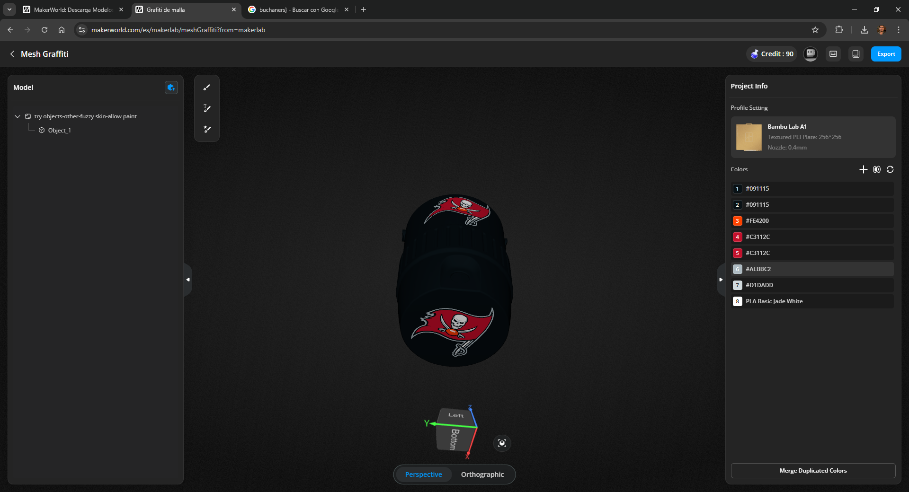Open the Credit: 90 indicator
The height and width of the screenshot is (492, 909).
click(x=772, y=54)
